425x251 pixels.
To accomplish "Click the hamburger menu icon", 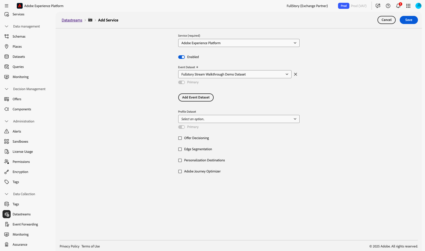I will [7, 6].
